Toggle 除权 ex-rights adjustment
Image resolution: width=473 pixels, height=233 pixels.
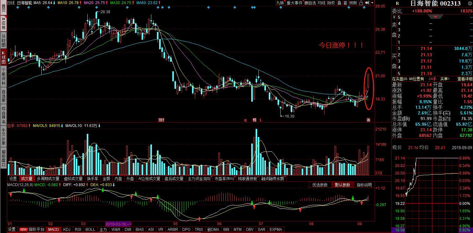[x=331, y=3]
